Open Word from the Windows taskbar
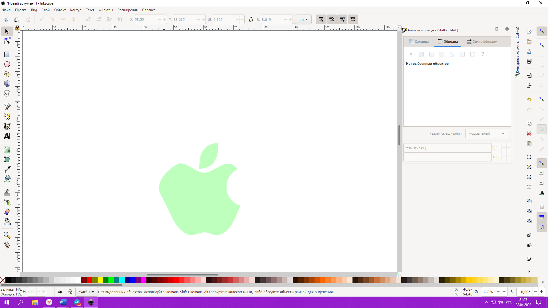This screenshot has height=308, width=548. 63,302
